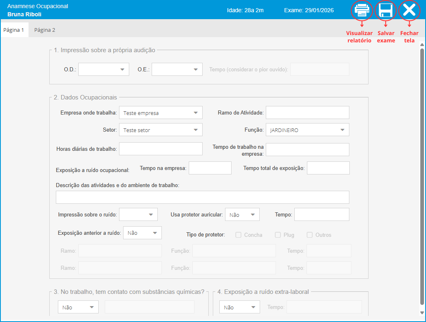Focus the Horas diárias de trabalho field
The height and width of the screenshot is (322, 426).
pyautogui.click(x=161, y=149)
